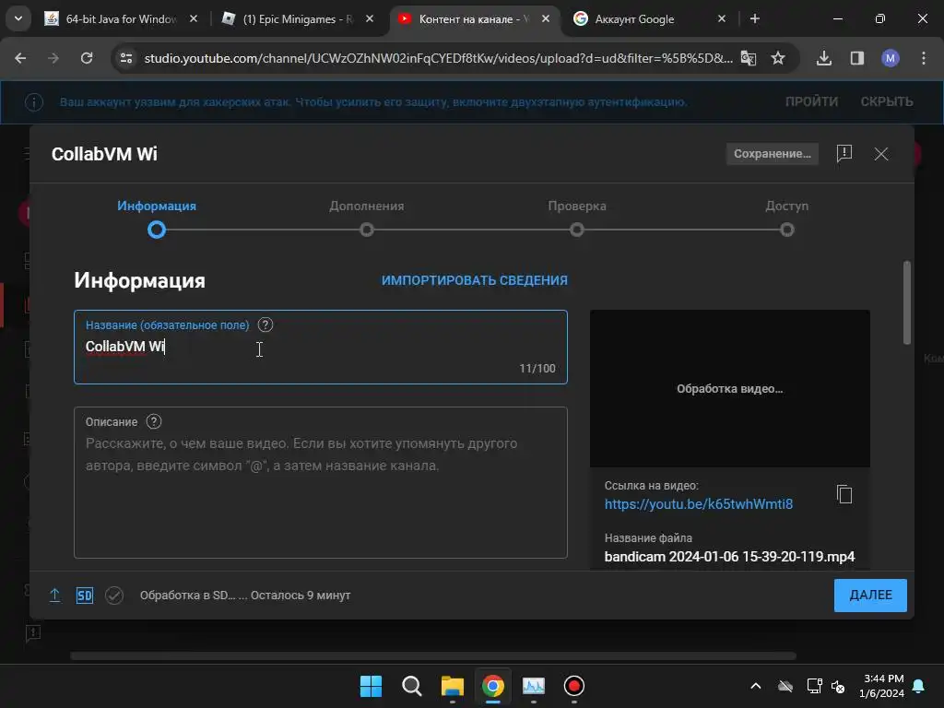Viewport: 944px width, 708px height.
Task: Click the info icon in security banner
Action: (x=34, y=102)
